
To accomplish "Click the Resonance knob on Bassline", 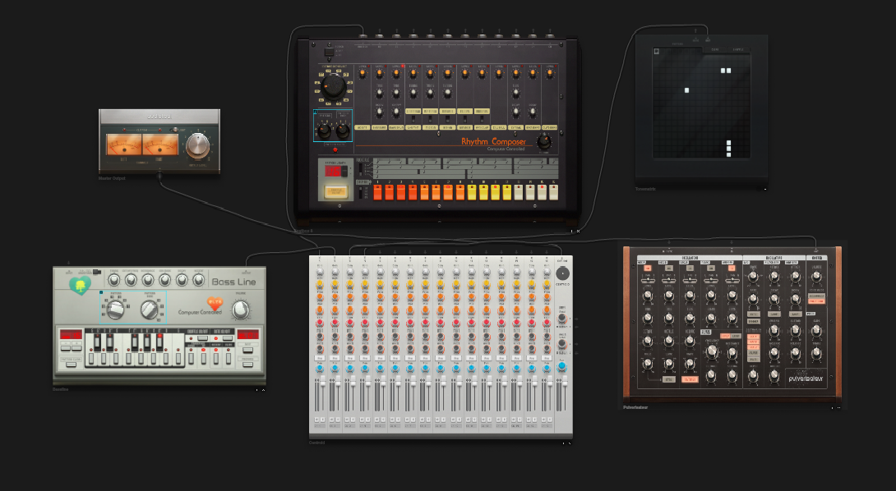I will (147, 280).
